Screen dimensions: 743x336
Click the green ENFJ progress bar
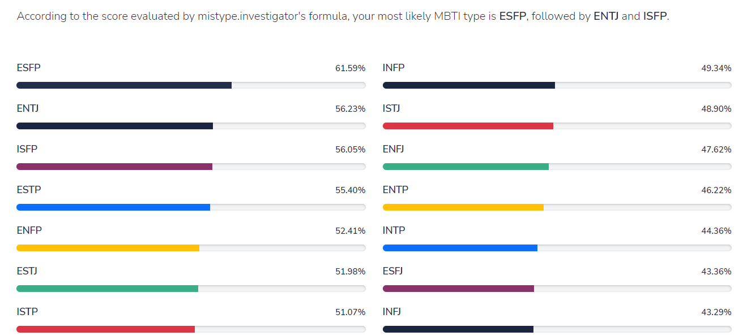(557, 167)
